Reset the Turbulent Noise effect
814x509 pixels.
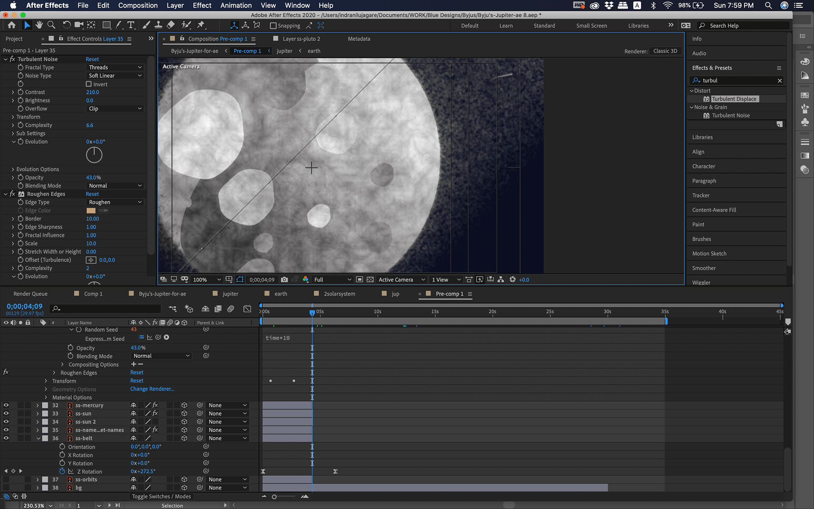pos(92,59)
